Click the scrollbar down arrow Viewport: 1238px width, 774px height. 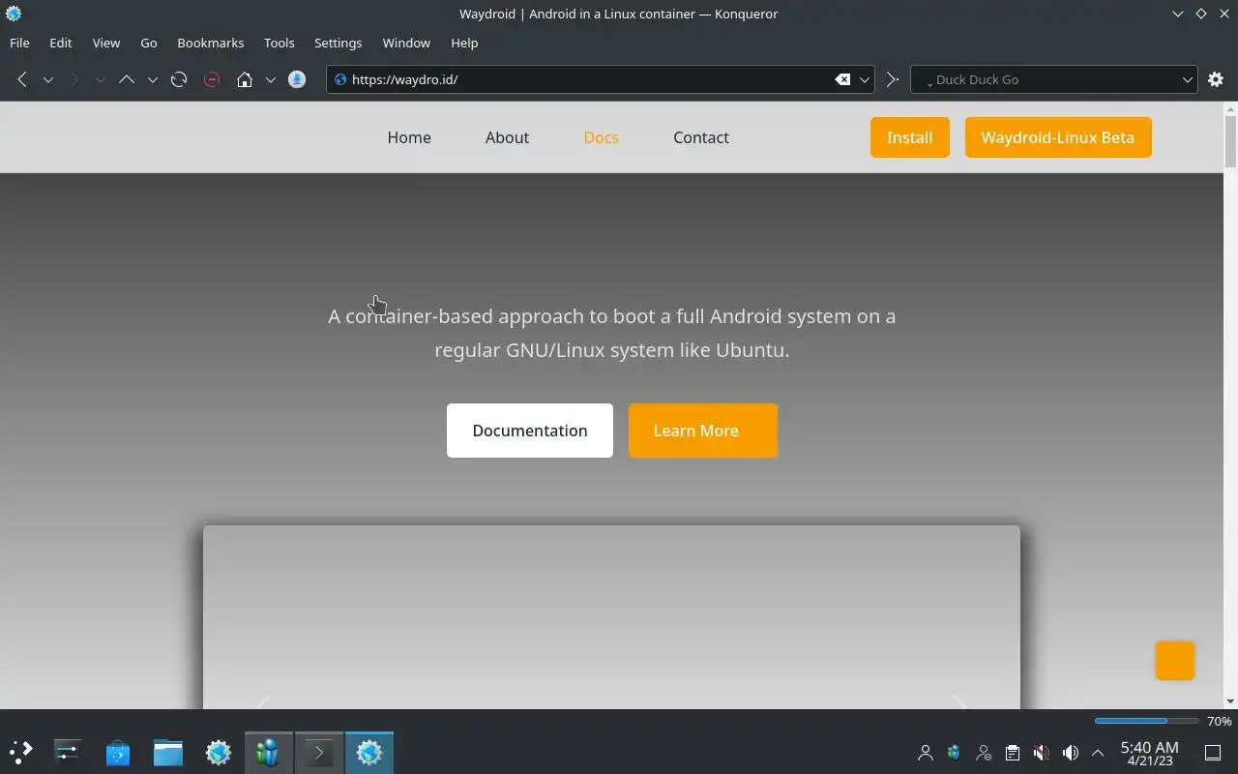click(x=1230, y=701)
